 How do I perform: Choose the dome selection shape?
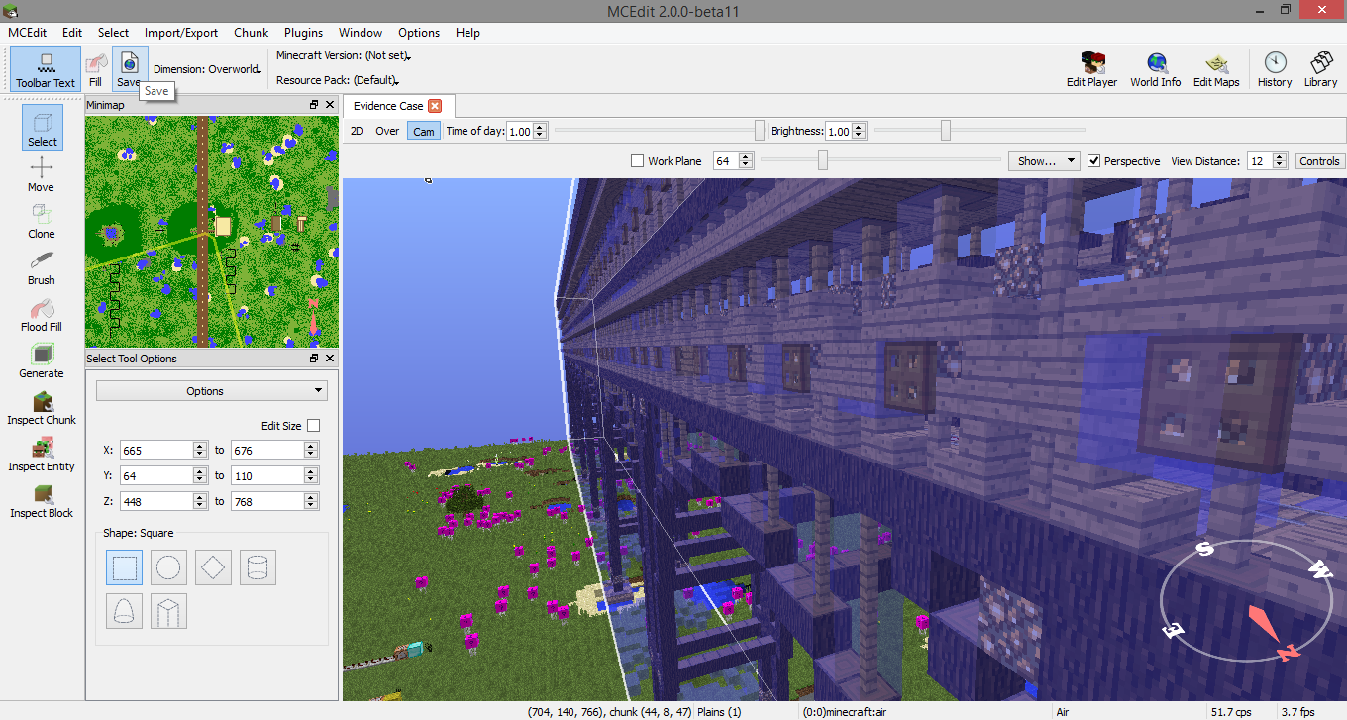124,611
